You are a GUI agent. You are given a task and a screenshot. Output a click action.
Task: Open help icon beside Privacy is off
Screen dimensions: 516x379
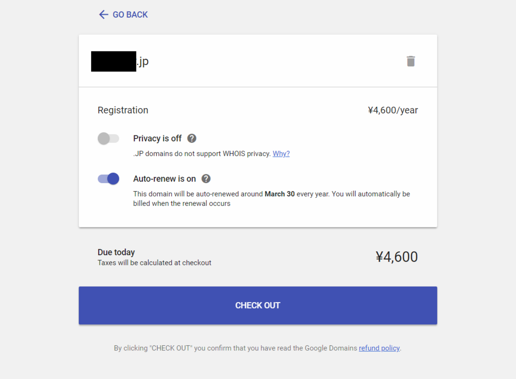pos(192,138)
